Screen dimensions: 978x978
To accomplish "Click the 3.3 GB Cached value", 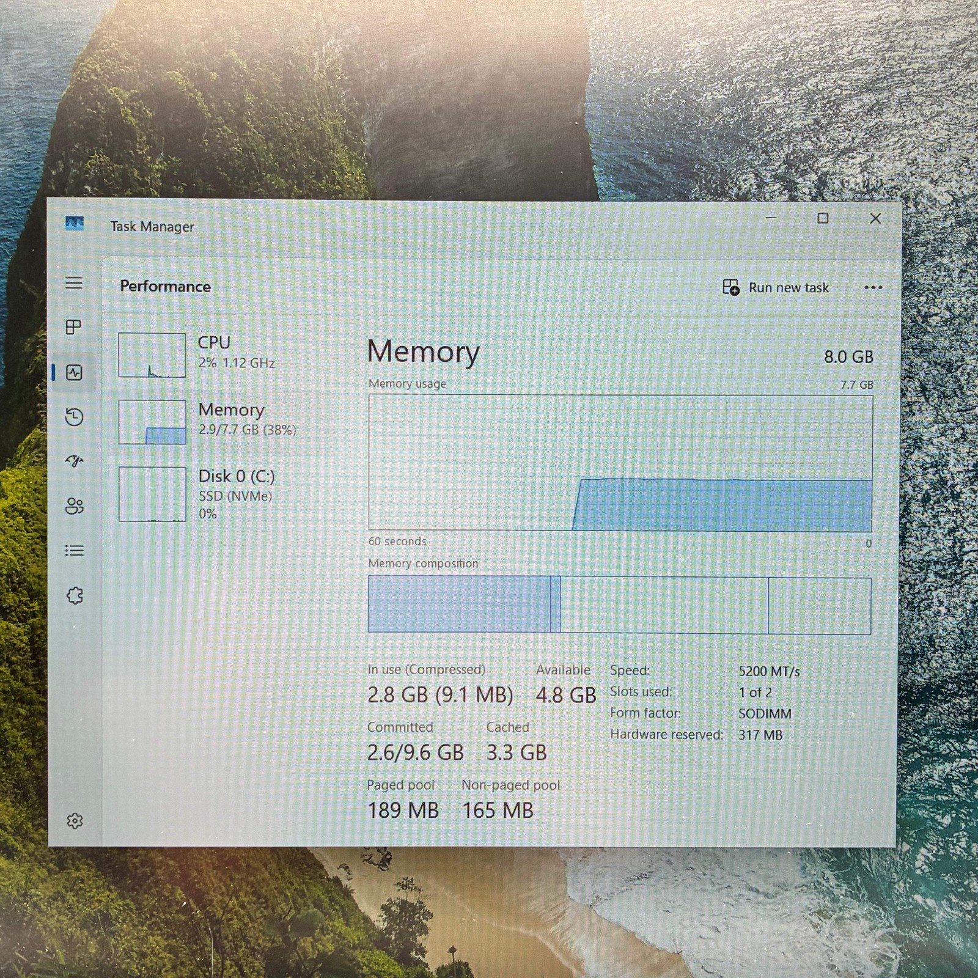I will pos(517,752).
